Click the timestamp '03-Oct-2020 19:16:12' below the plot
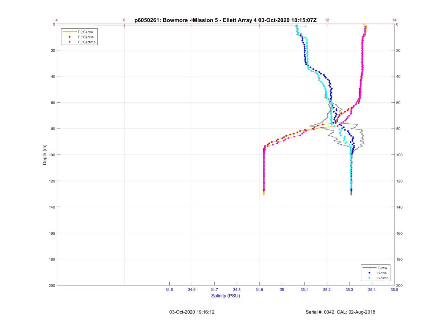Image resolution: width=436 pixels, height=321 pixels. 192,312
